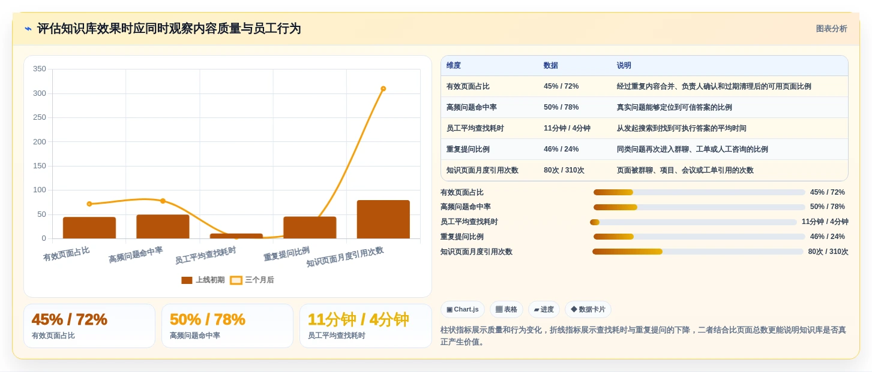
Task: Click the page title about 评估知识库效果
Action: click(169, 29)
